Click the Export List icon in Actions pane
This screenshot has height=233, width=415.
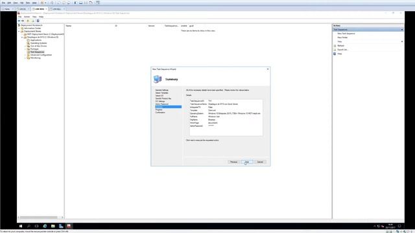click(335, 50)
